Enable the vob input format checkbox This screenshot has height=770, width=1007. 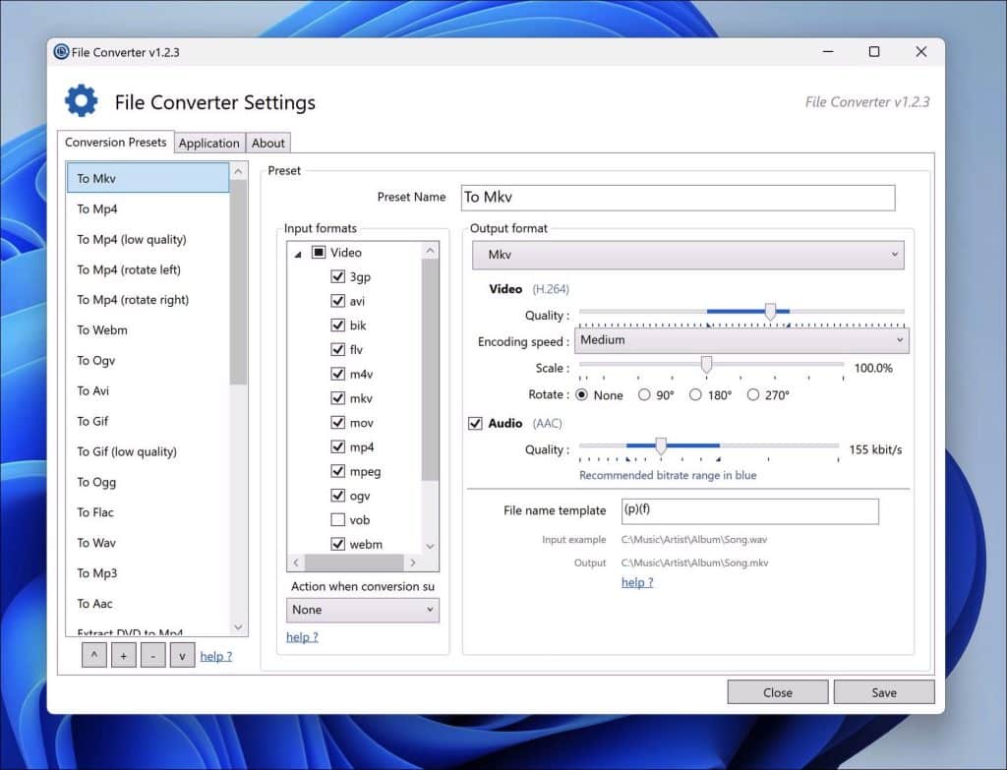point(339,519)
